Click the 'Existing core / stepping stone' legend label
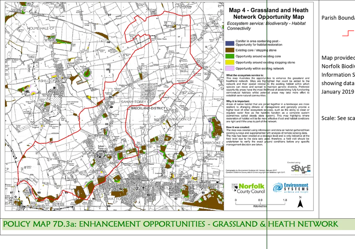Viewport: 355px width, 249px height. coord(256,50)
